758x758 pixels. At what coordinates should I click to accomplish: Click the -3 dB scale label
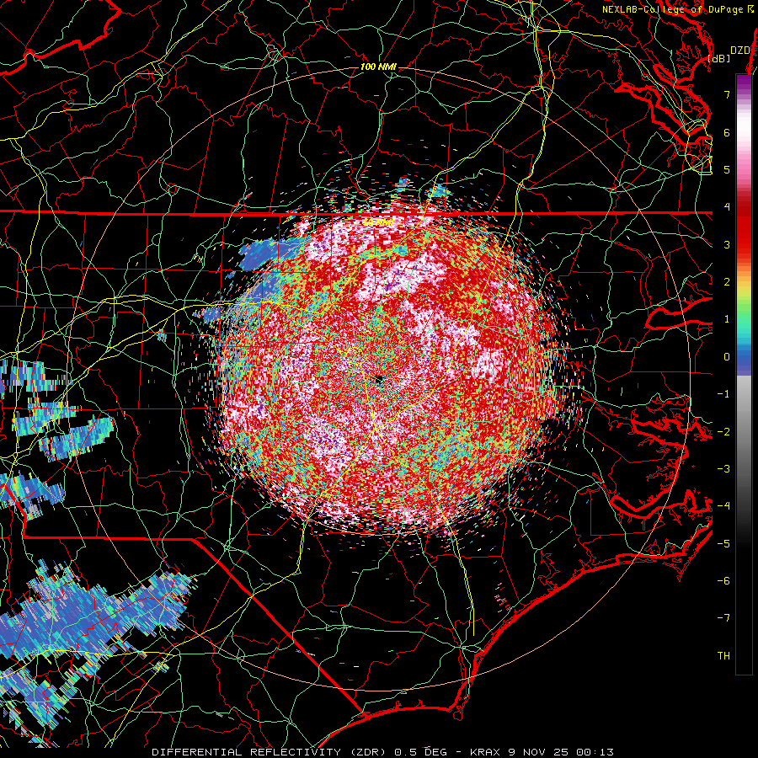tap(723, 469)
